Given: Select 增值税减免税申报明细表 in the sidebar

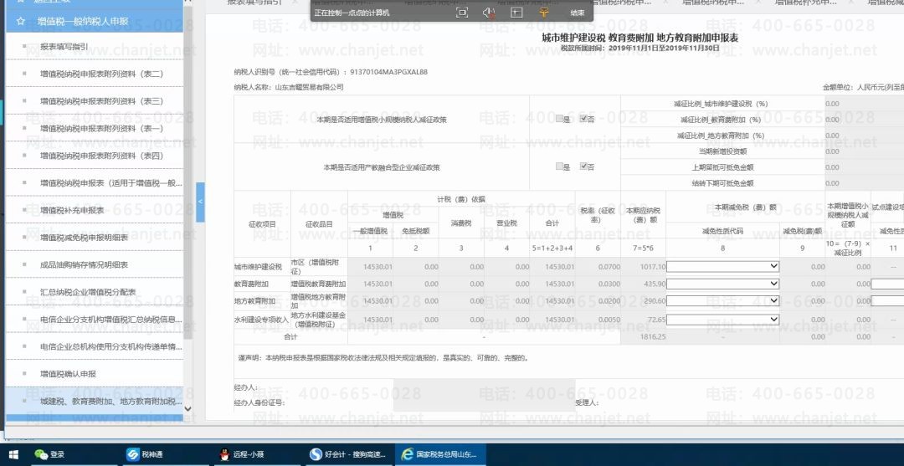Looking at the screenshot, I should click(85, 238).
